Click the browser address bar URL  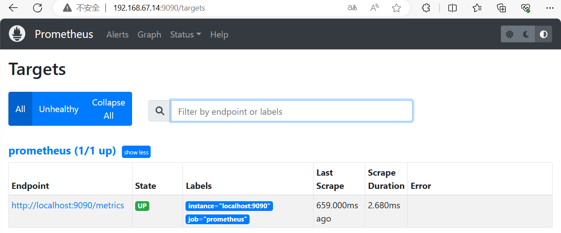tap(159, 8)
